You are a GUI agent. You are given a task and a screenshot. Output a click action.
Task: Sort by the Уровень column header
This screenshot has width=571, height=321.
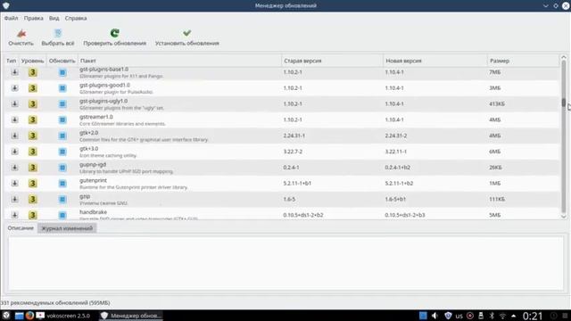(32, 61)
